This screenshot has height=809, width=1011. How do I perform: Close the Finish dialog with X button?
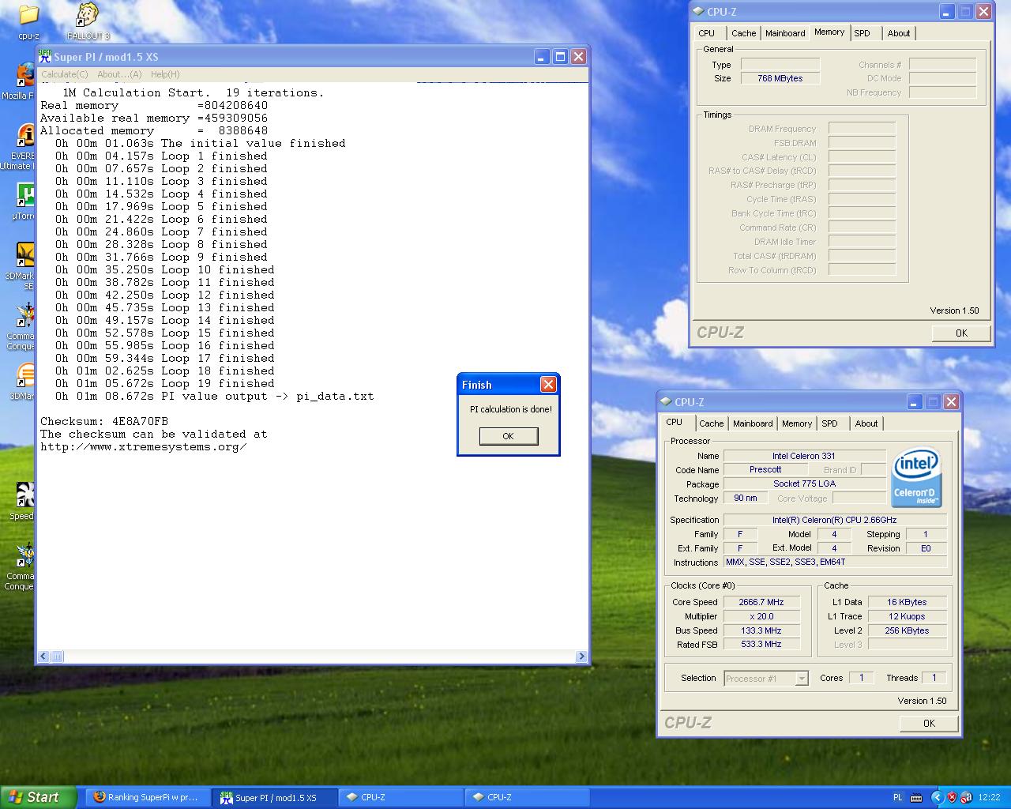pos(548,385)
